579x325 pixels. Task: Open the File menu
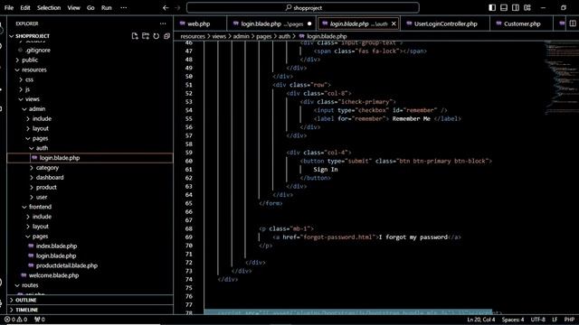click(x=9, y=8)
